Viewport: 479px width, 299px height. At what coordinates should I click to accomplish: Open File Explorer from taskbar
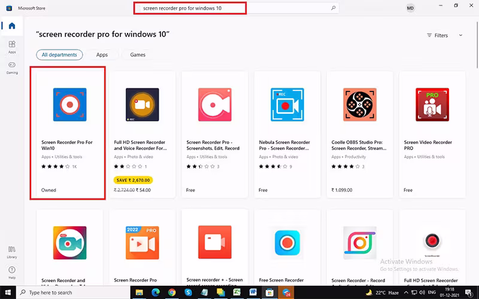click(140, 292)
